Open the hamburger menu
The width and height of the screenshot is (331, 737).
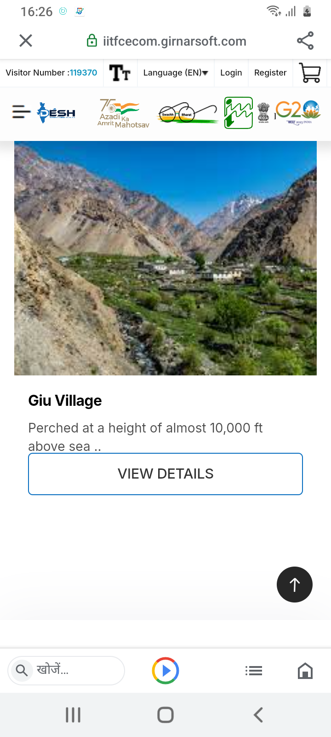click(x=21, y=111)
